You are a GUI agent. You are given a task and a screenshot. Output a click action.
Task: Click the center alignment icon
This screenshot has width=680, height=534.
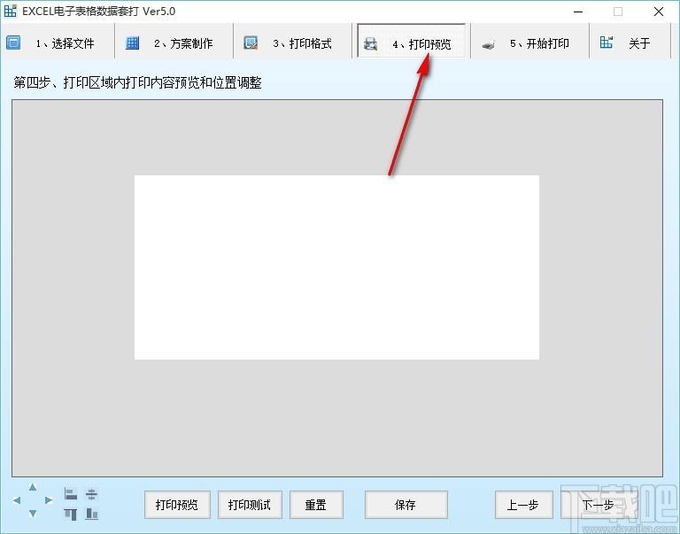pos(91,493)
